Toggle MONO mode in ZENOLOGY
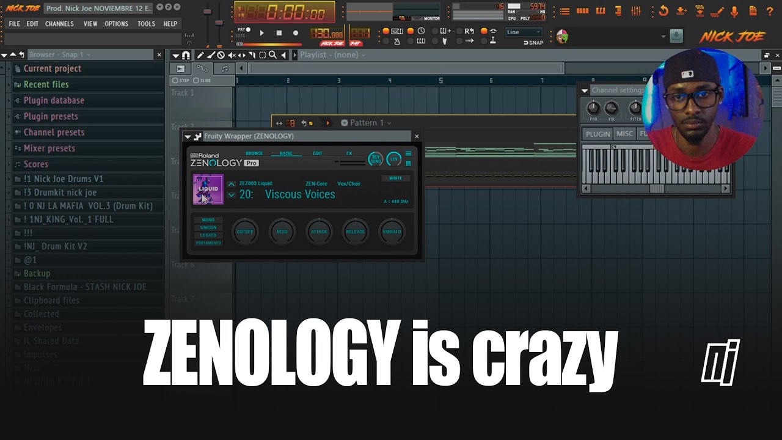 tap(208, 220)
